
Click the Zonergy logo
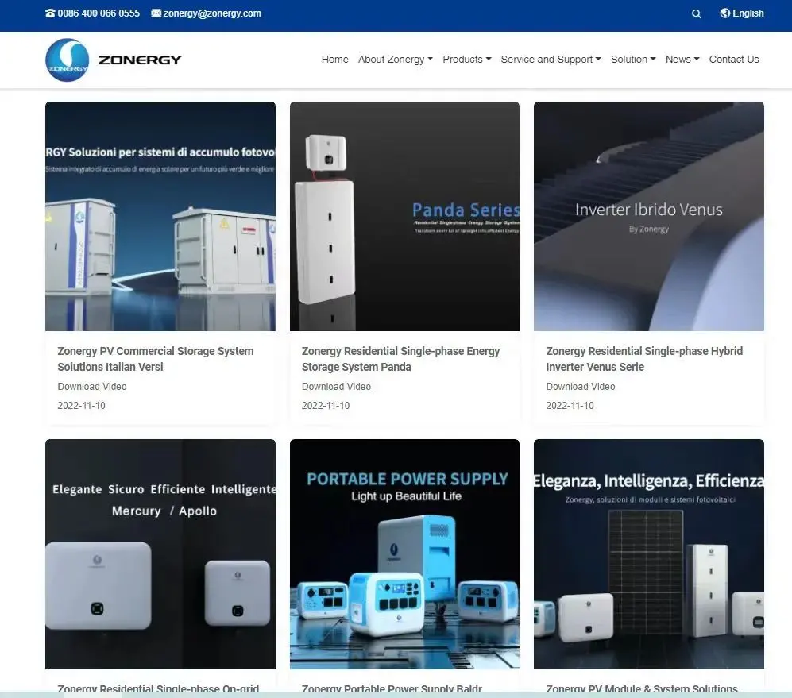pos(113,60)
